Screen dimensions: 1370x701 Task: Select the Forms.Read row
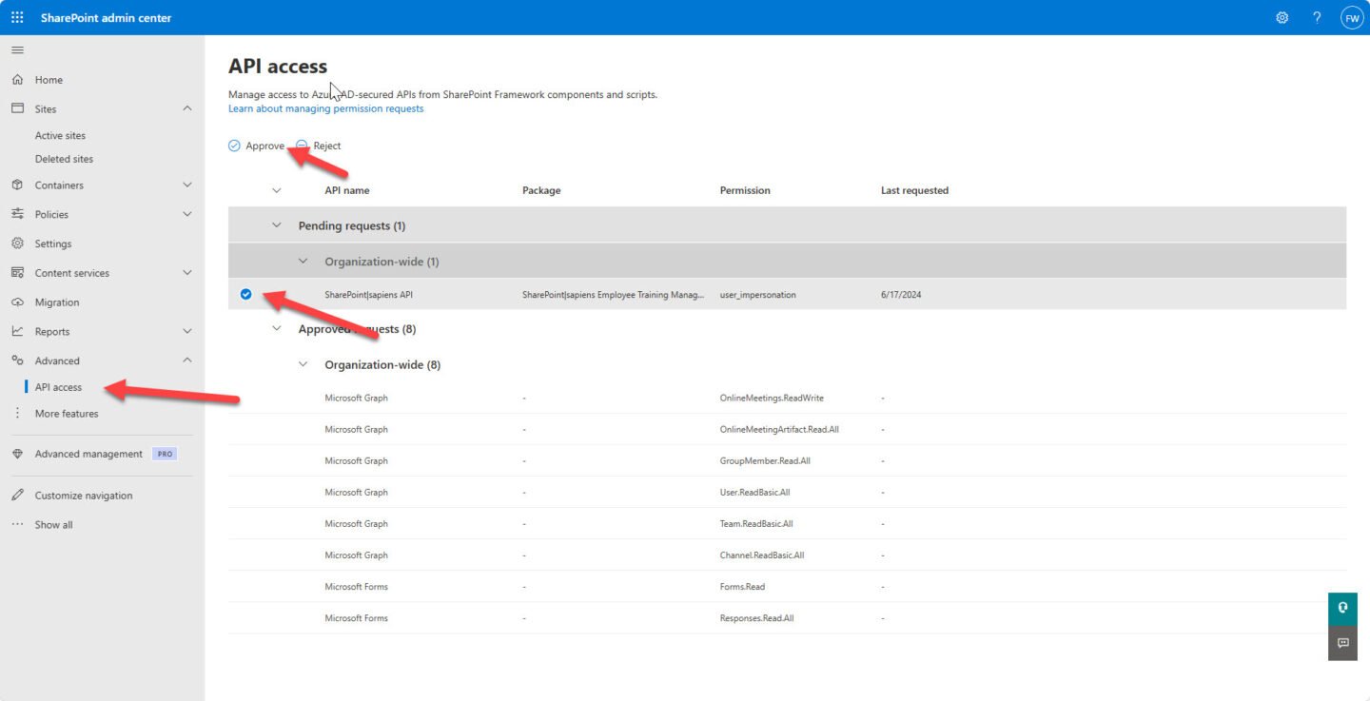click(787, 586)
